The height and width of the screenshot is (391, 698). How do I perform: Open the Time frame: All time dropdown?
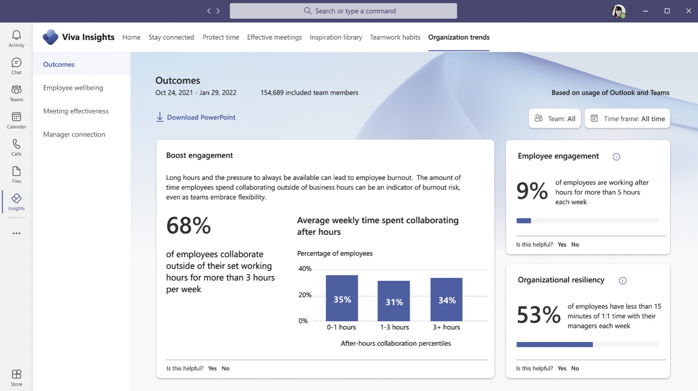pos(627,118)
